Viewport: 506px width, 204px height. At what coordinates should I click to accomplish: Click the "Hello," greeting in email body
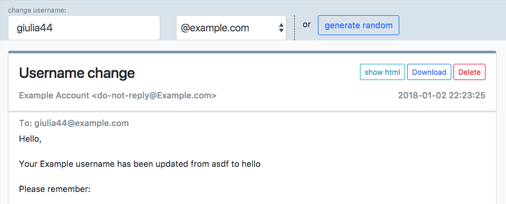(x=30, y=139)
